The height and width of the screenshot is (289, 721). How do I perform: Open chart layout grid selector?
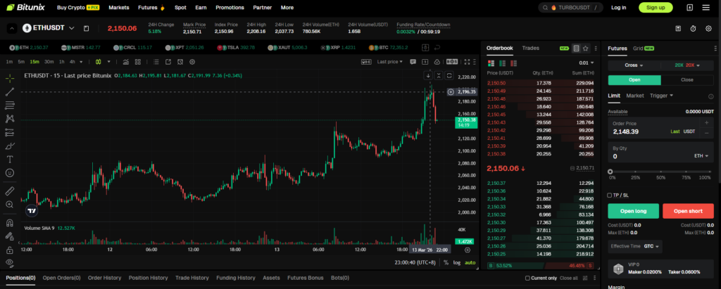[x=137, y=62]
